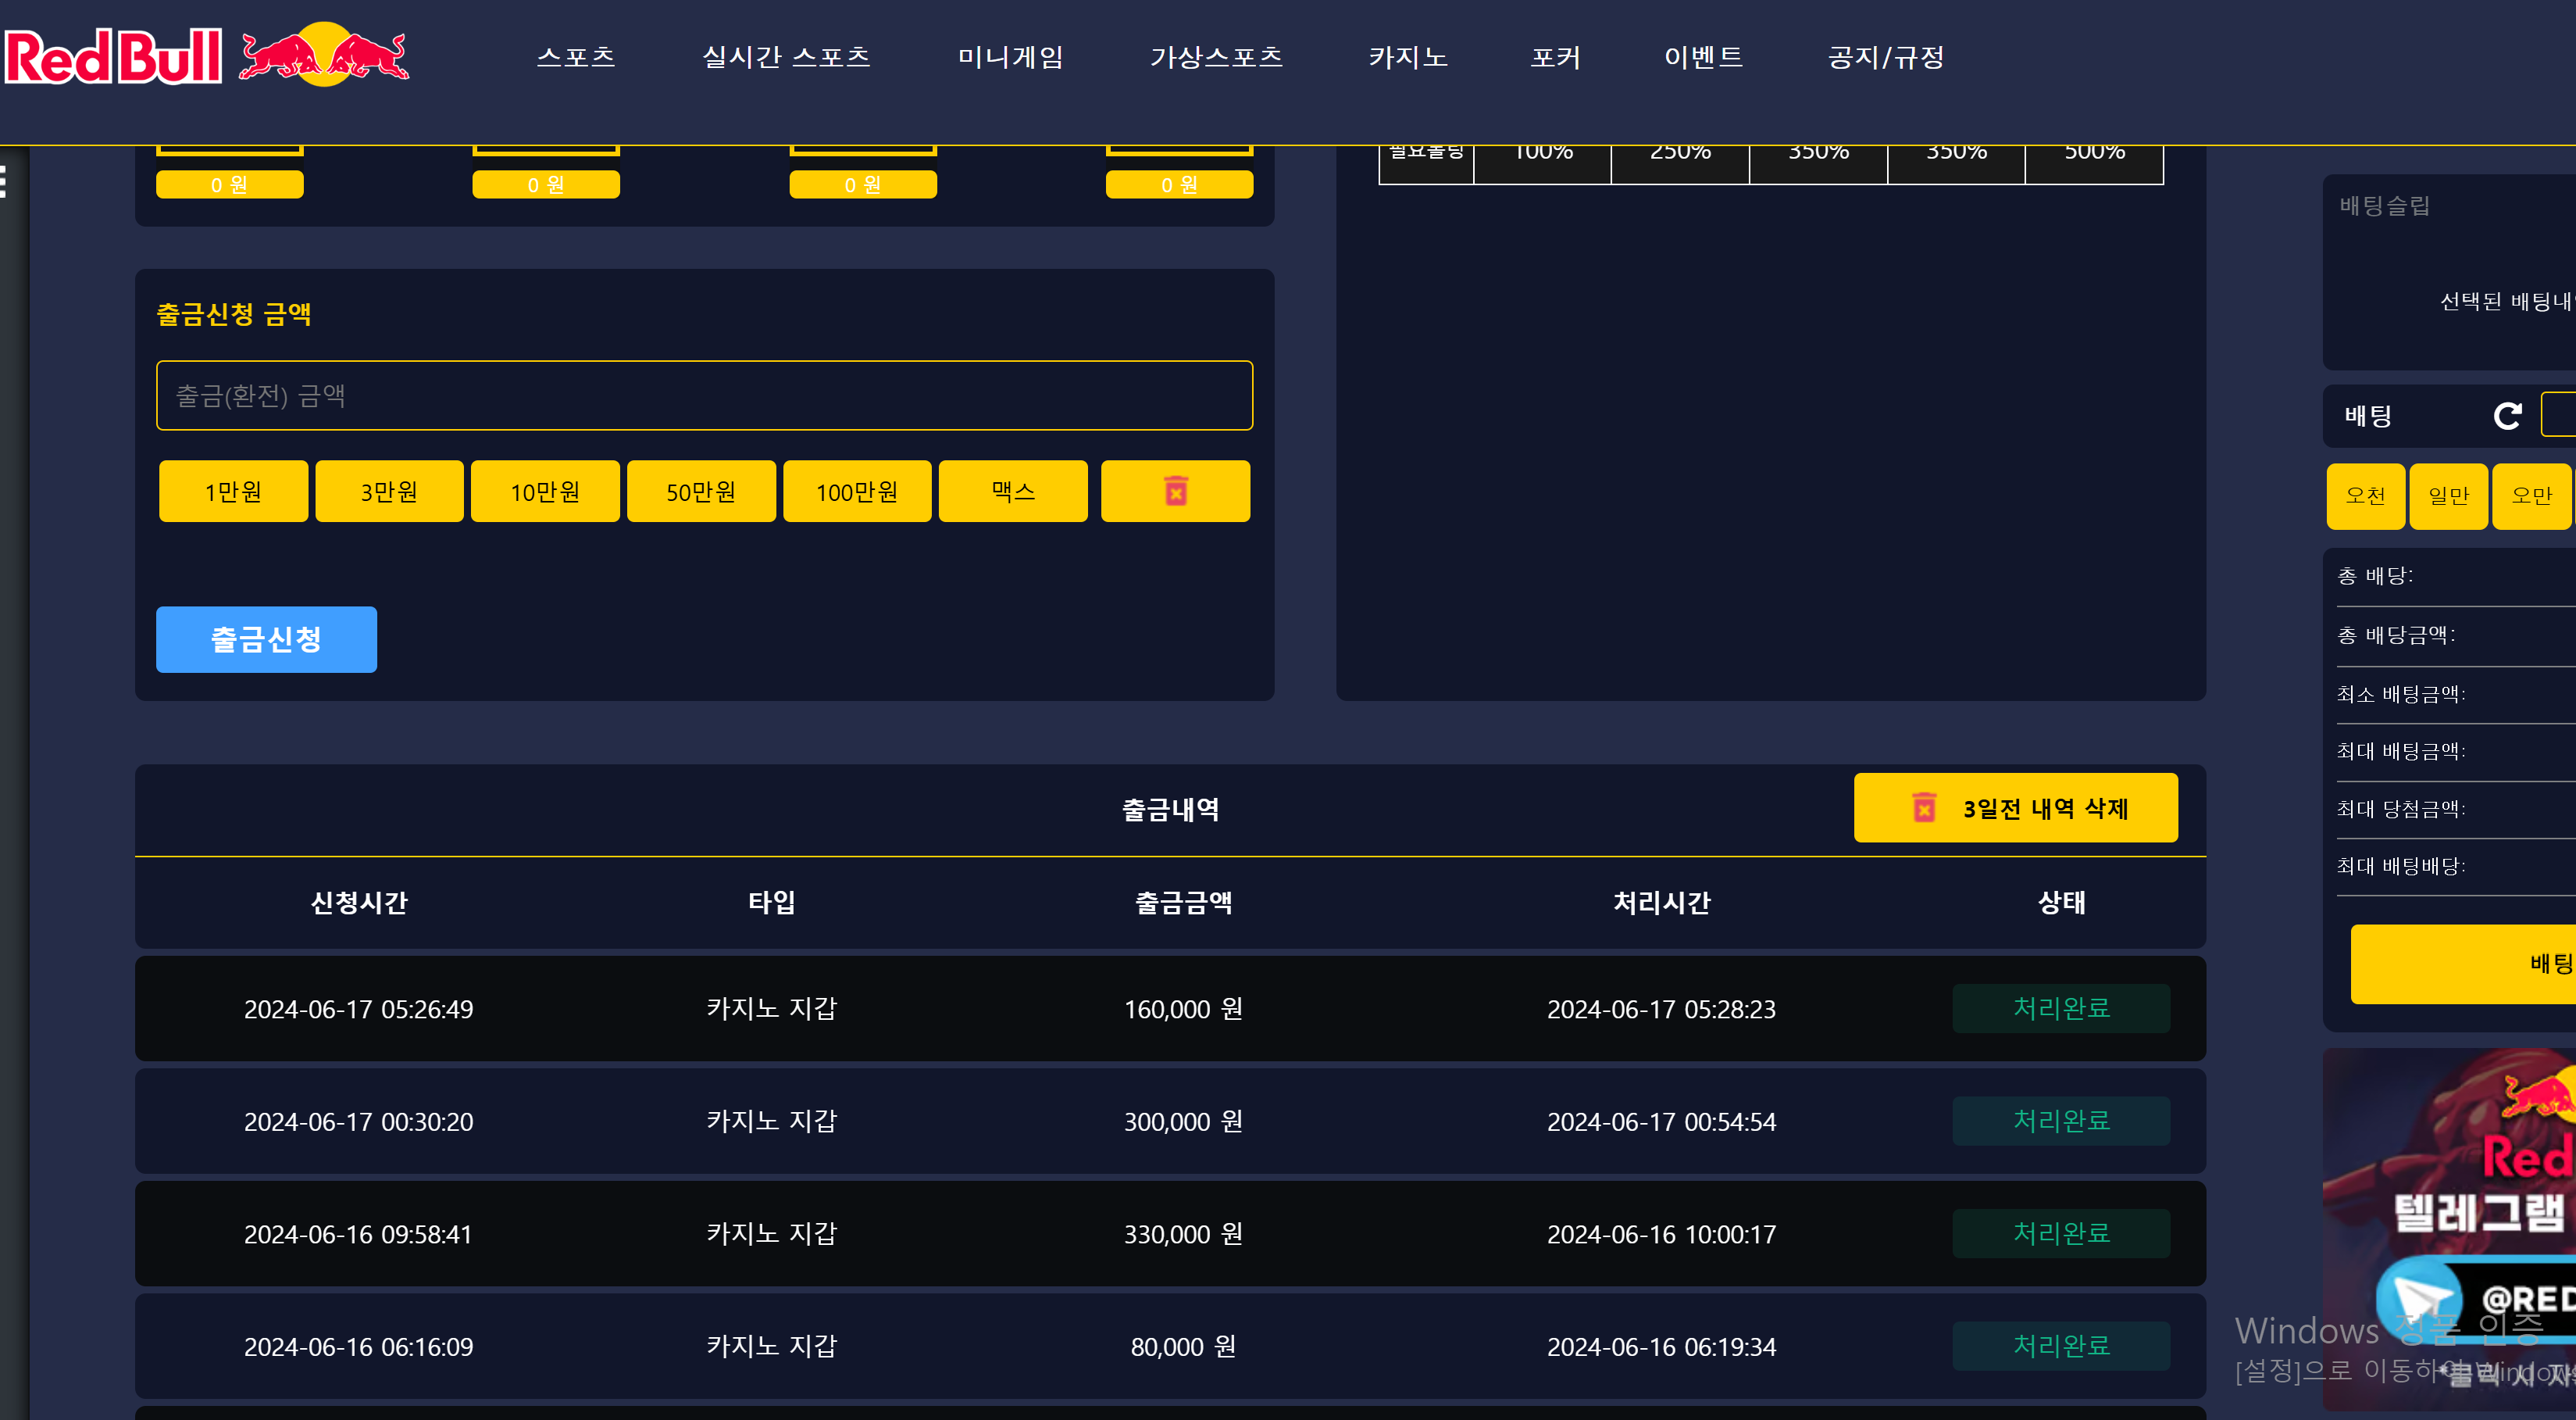
Task: Click 처리완료 status for 160,000 원 row
Action: tap(2060, 1007)
